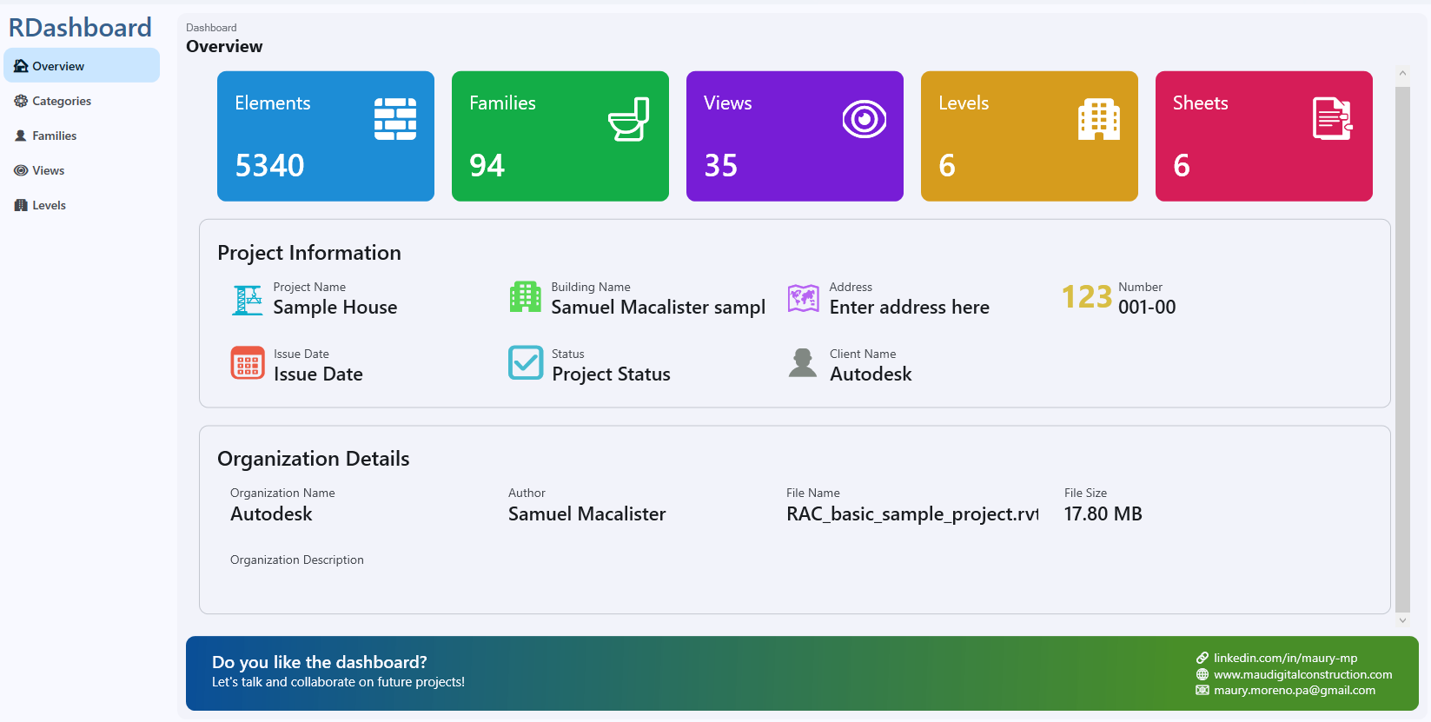This screenshot has height=722, width=1431.
Task: Open the linkedin.com/in/maury-mp link
Action: [1285, 658]
